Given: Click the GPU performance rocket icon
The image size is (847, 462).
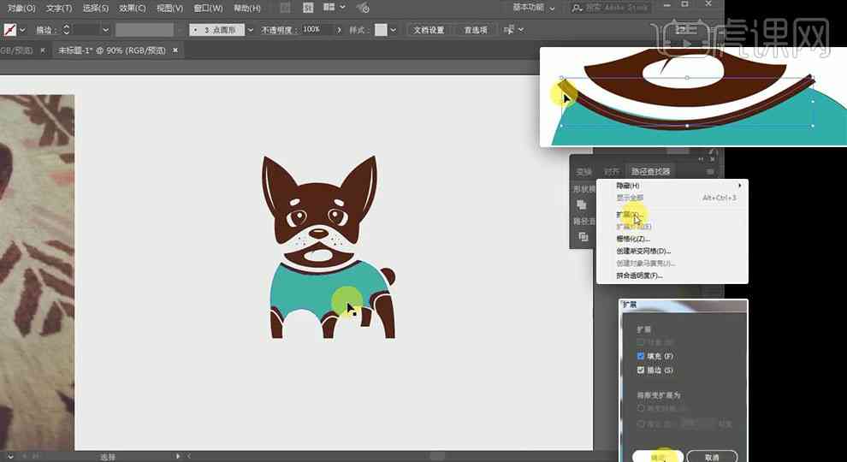Looking at the screenshot, I should (x=364, y=8).
